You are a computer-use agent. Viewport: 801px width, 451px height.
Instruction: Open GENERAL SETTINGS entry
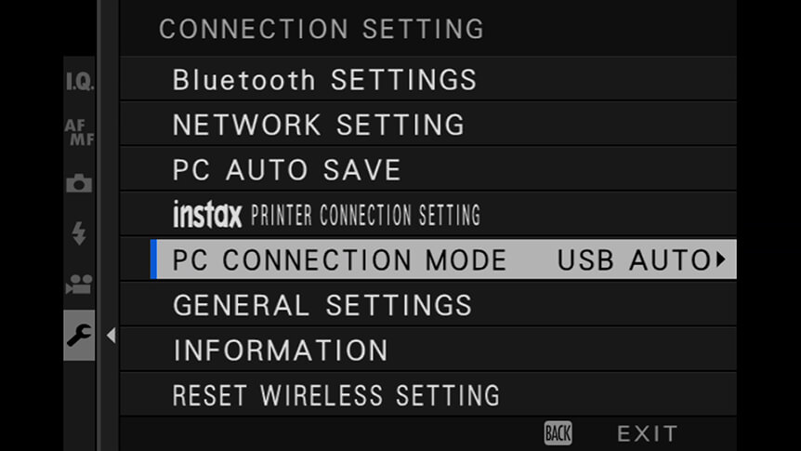(428, 305)
